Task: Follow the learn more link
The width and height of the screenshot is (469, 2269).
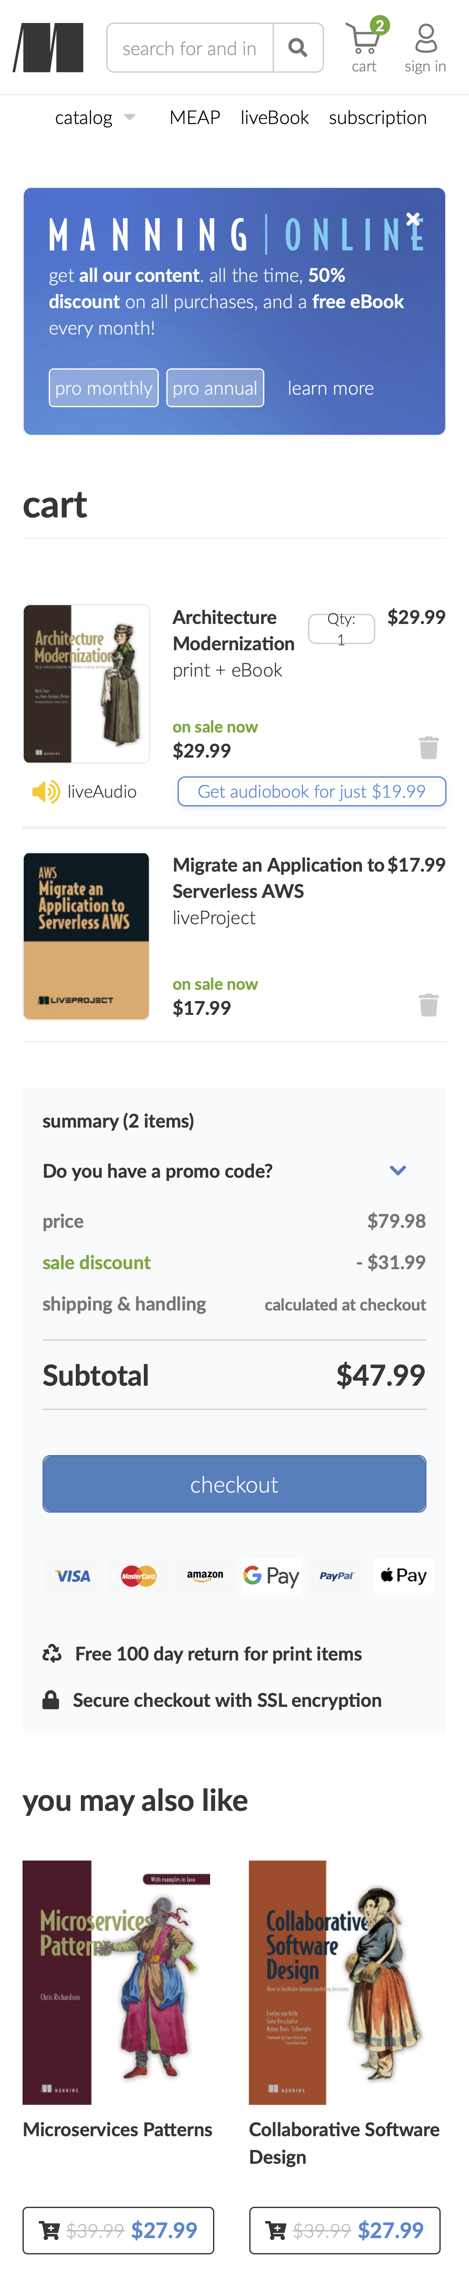Action: pyautogui.click(x=331, y=388)
